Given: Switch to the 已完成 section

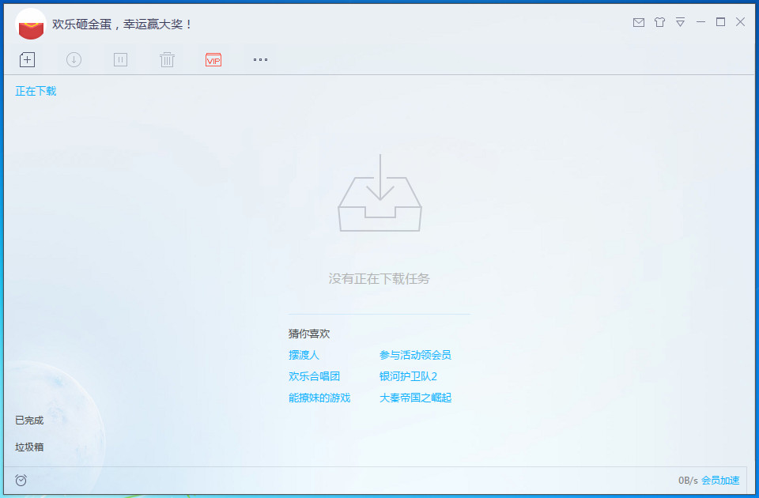Looking at the screenshot, I should [28, 421].
